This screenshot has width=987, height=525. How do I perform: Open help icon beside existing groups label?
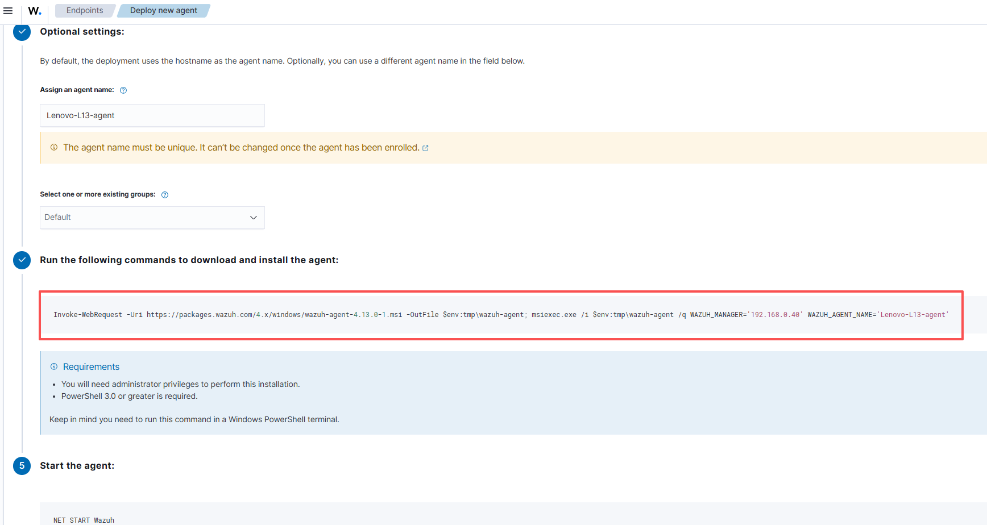(165, 195)
